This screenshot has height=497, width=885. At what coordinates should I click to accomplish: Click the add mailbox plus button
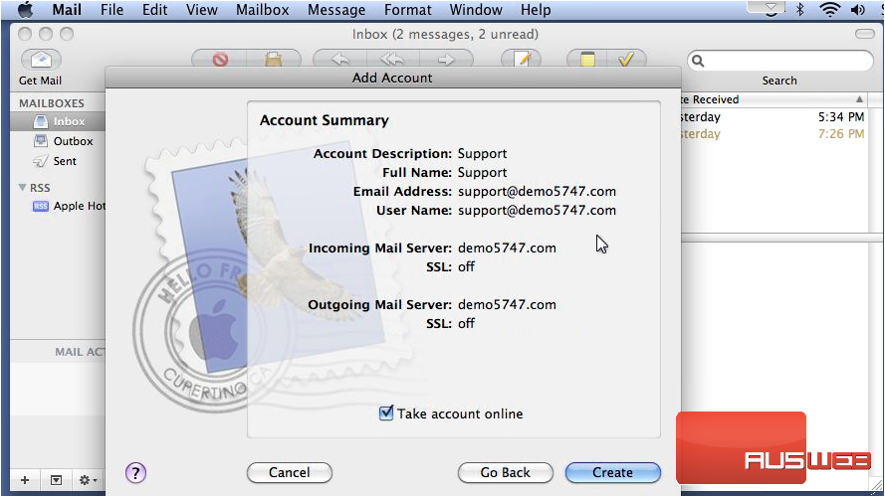25,480
